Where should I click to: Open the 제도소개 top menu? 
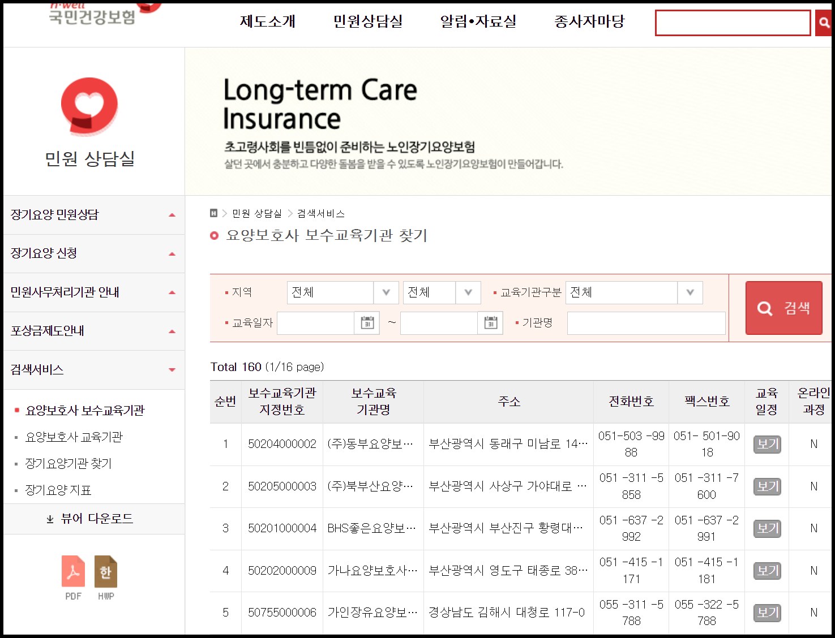(x=268, y=21)
